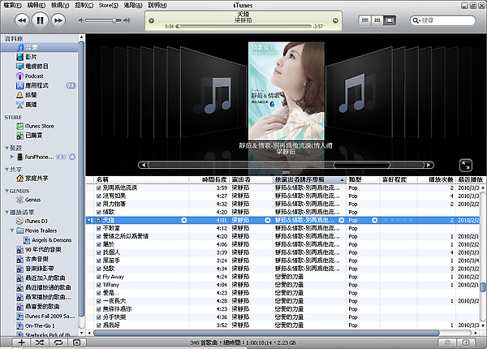Uncheck the song Tiffany
487x349 pixels.
click(98, 285)
